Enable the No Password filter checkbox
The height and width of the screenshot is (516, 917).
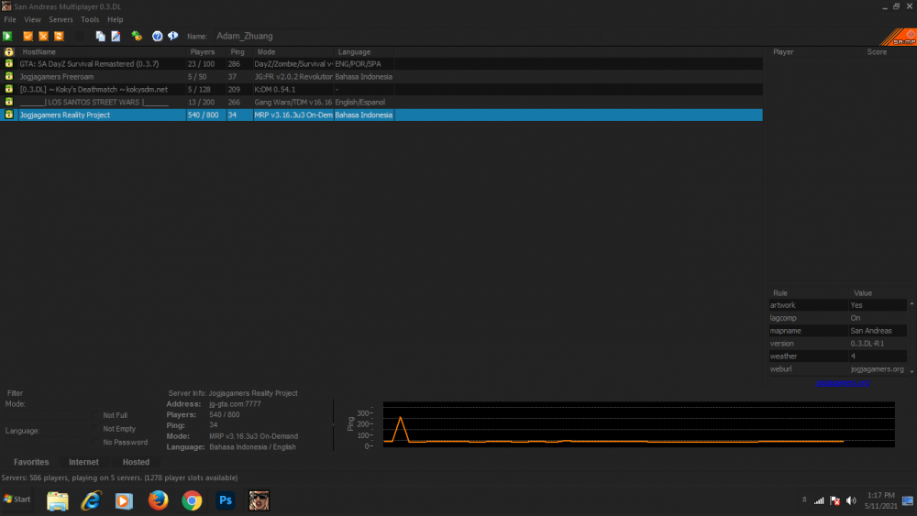coord(96,443)
